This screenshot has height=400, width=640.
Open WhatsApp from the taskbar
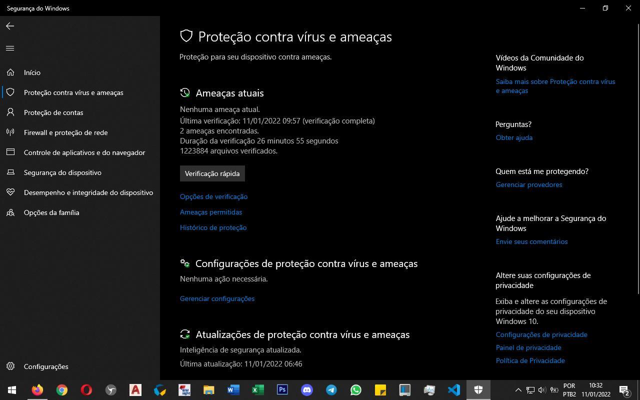pyautogui.click(x=355, y=390)
